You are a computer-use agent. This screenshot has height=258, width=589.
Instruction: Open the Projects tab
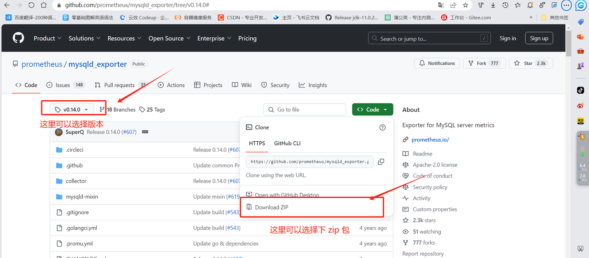[x=208, y=85]
